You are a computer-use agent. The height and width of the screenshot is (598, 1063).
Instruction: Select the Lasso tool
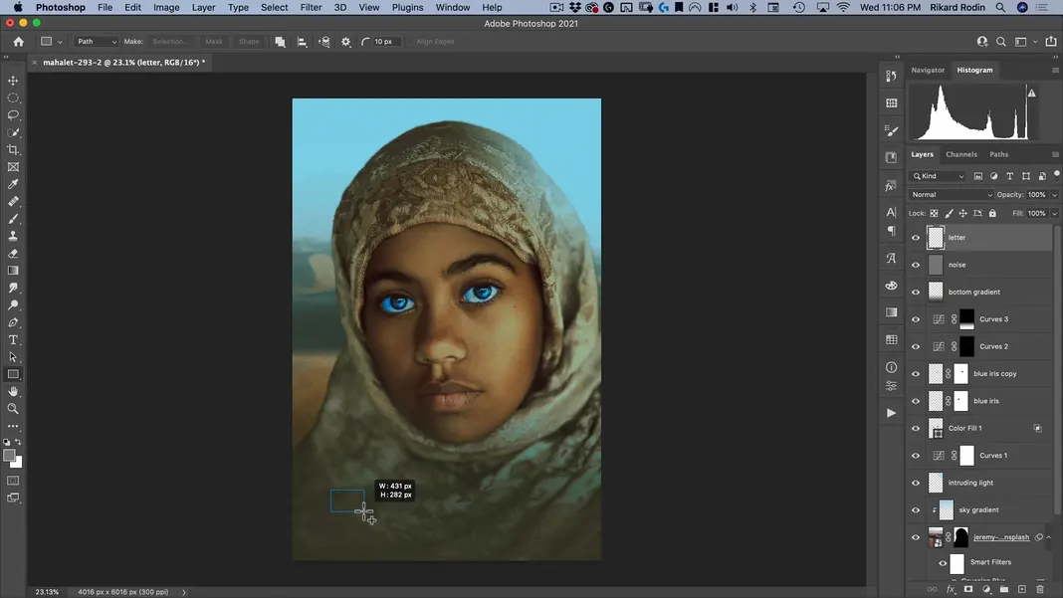(13, 115)
